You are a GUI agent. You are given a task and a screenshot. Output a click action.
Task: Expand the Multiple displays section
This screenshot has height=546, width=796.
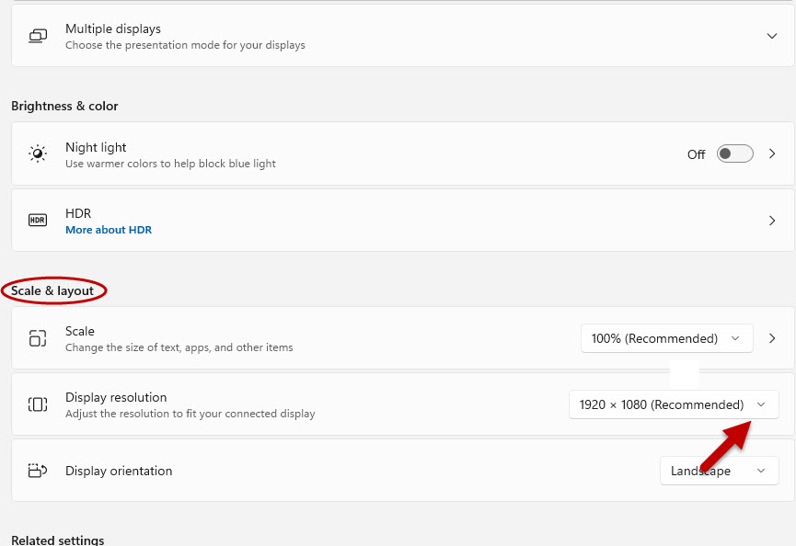[772, 36]
